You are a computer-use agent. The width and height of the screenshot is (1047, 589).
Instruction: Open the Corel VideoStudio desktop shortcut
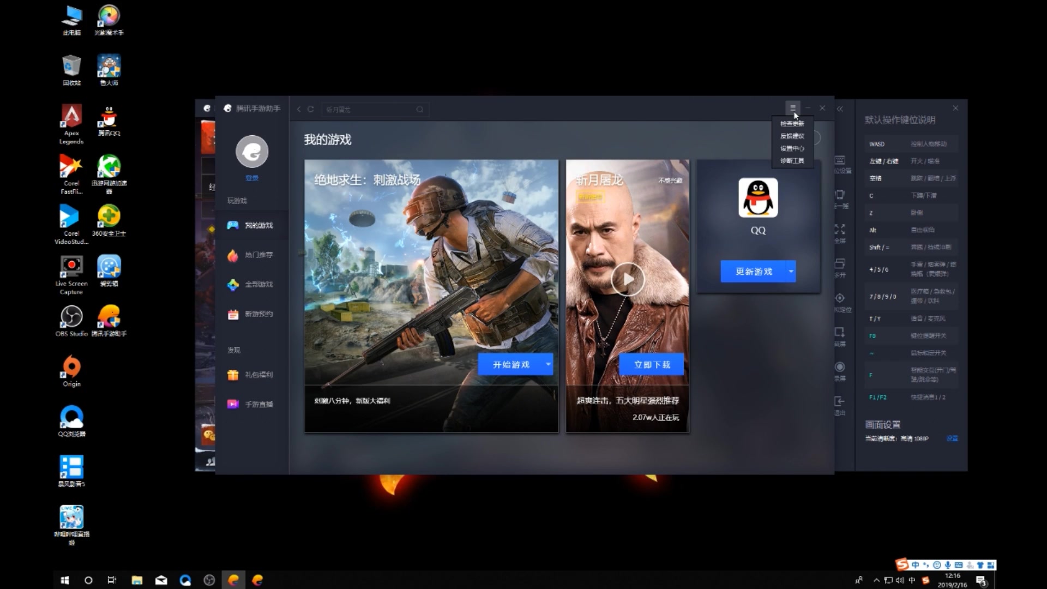coord(71,225)
